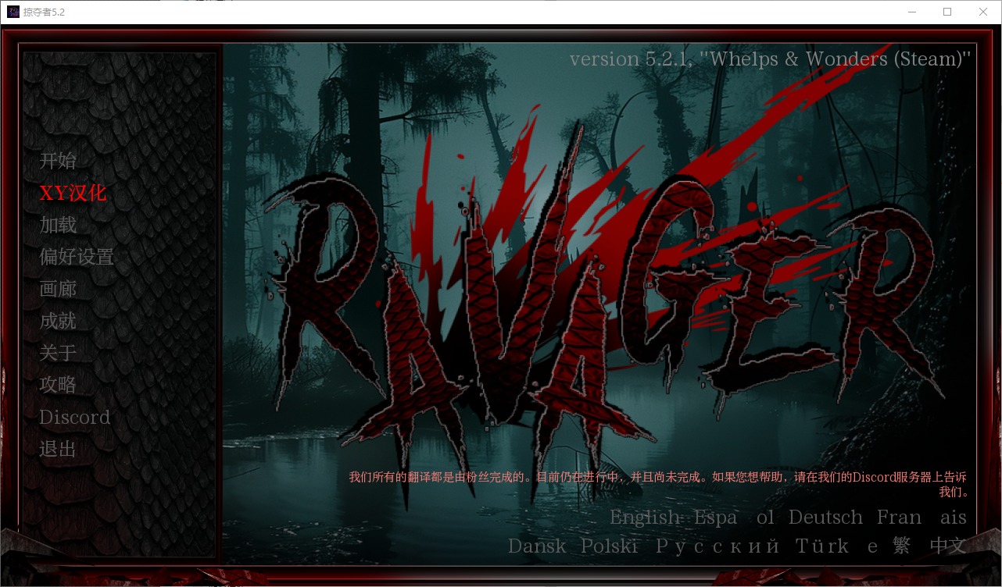Switch language to Español
Image resolution: width=1002 pixels, height=587 pixels.
(x=734, y=518)
